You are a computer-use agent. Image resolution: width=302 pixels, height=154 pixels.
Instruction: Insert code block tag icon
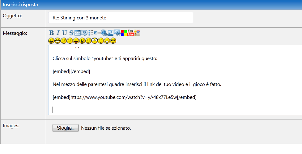click(77, 33)
